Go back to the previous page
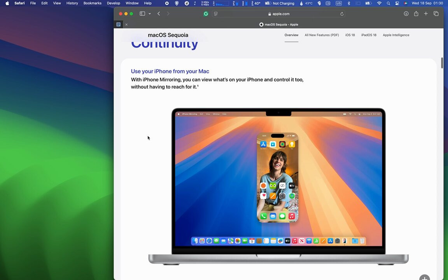448x280 pixels. (x=159, y=14)
